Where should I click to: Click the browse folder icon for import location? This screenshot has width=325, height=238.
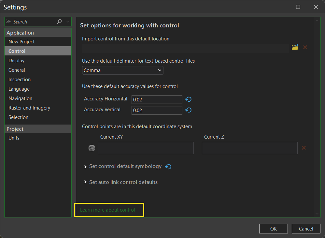pyautogui.click(x=295, y=47)
